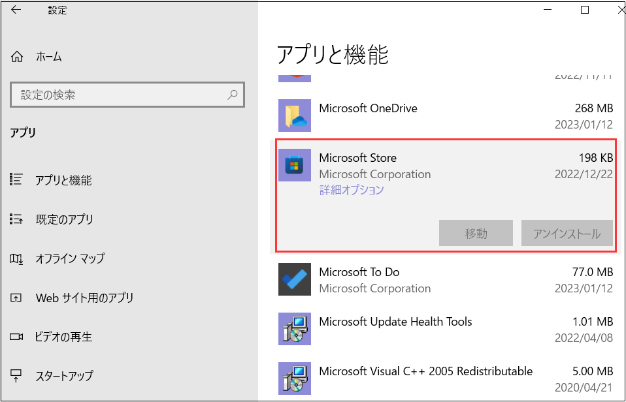Click the Microsoft OneDrive app icon
626x402 pixels.
click(x=294, y=116)
